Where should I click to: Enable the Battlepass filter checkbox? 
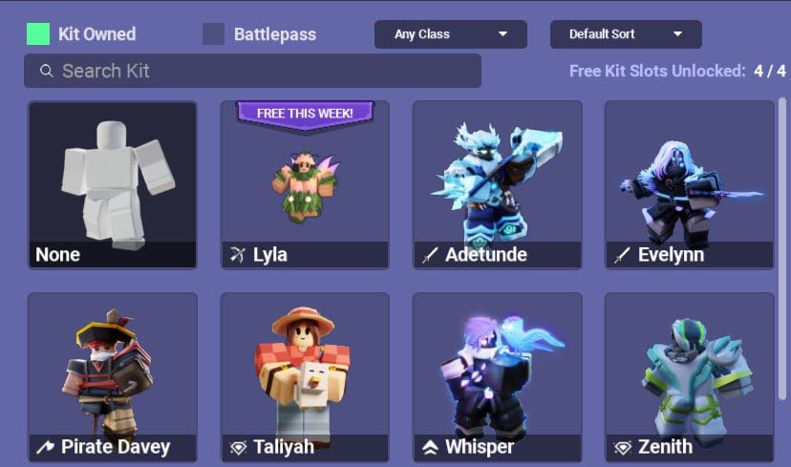[213, 33]
